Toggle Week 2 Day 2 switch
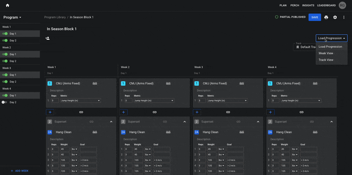 [x=5, y=61]
